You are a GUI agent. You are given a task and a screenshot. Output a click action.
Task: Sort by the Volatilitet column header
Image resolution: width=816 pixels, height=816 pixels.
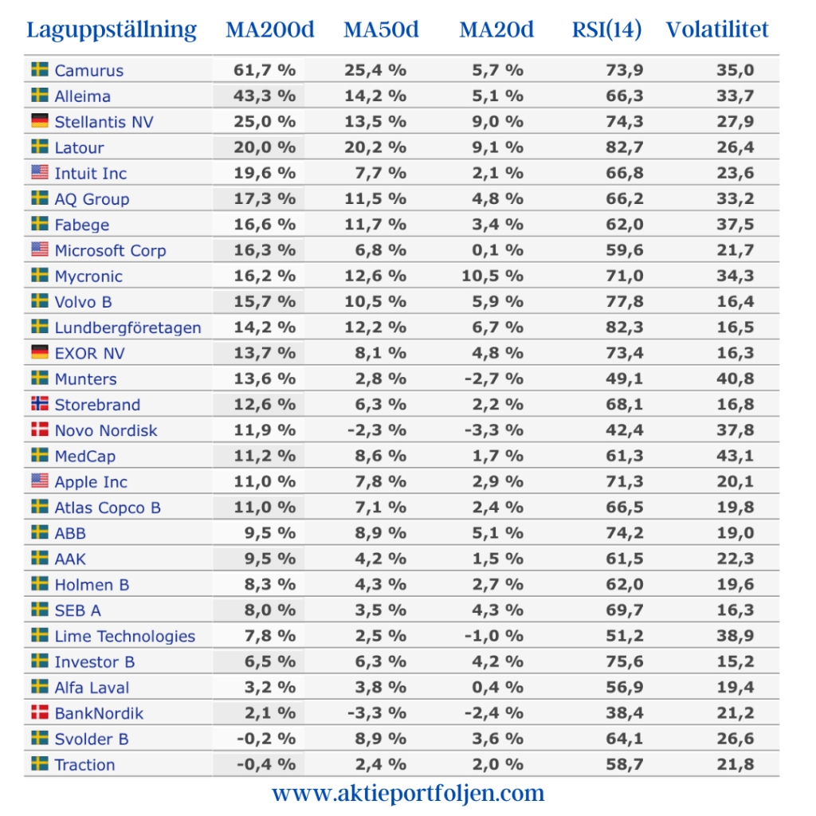(717, 30)
